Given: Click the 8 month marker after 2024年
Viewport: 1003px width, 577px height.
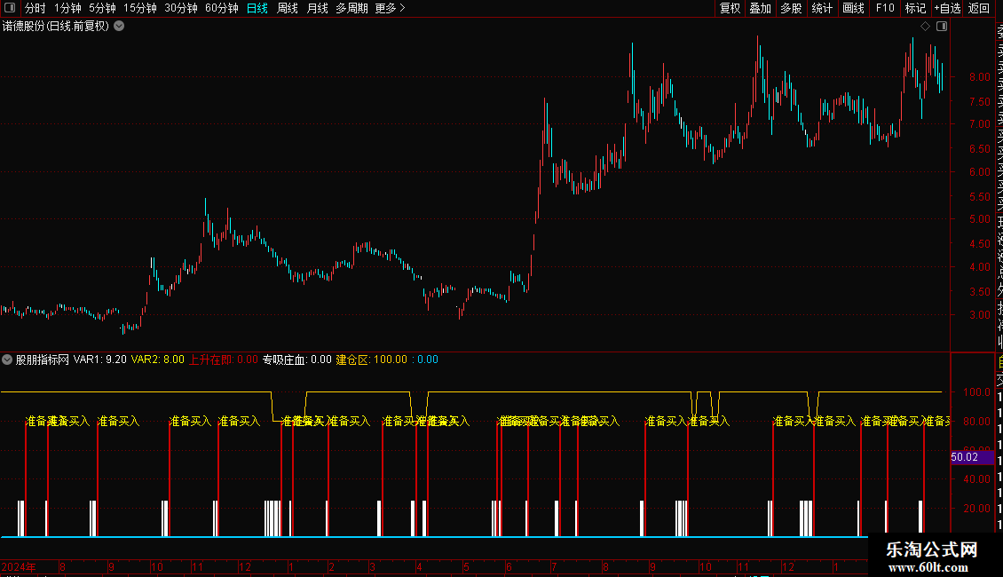Looking at the screenshot, I should (x=62, y=566).
